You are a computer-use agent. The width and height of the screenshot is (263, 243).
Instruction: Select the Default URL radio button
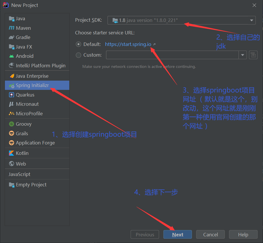[78, 44]
